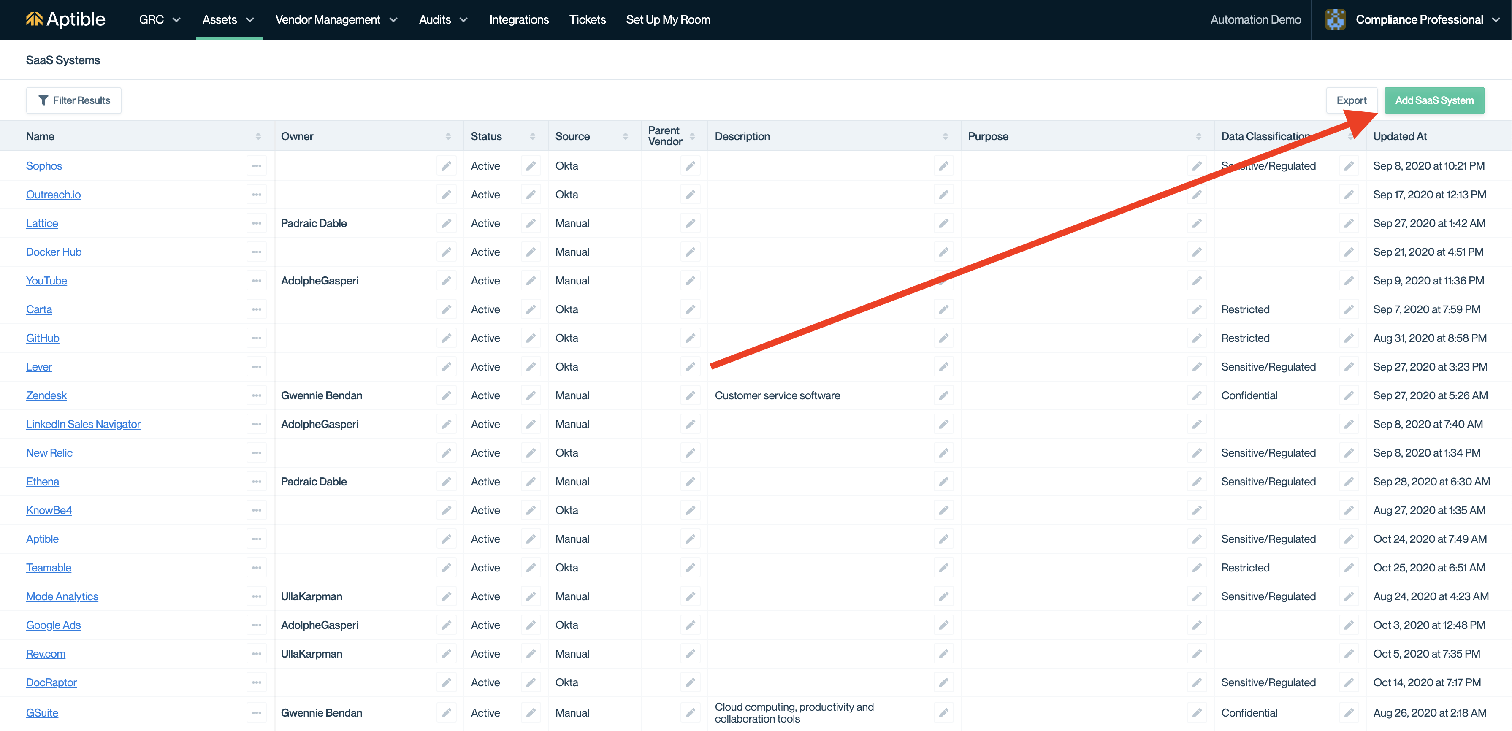Viewport: 1512px width, 731px height.
Task: Edit the parent vendor for Lattice
Action: click(690, 224)
